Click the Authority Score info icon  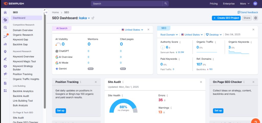click(x=180, y=42)
